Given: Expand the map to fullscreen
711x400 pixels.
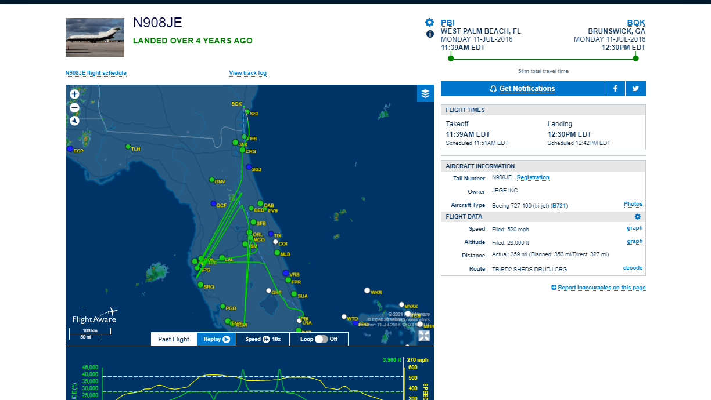Looking at the screenshot, I should 424,336.
